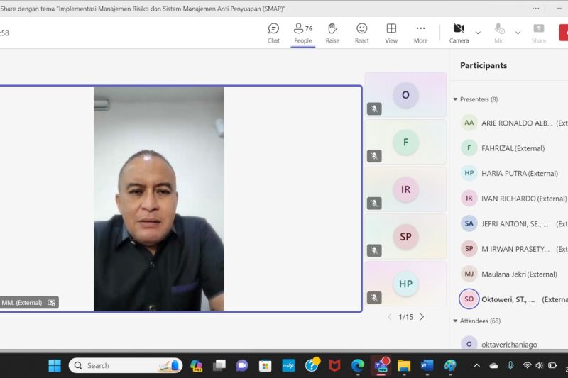Change layout with the View button

point(391,33)
